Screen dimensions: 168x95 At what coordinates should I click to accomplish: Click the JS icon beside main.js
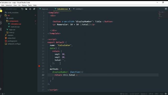(x=7, y=32)
